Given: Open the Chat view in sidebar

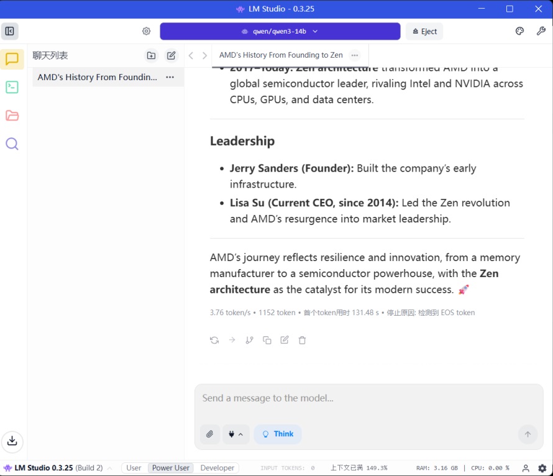Looking at the screenshot, I should coord(12,60).
